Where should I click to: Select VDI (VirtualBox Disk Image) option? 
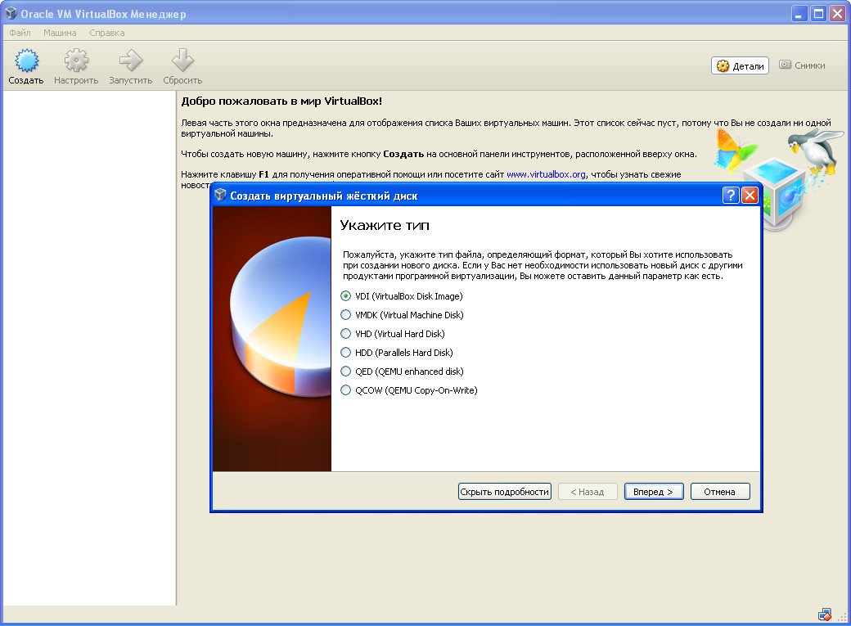point(346,296)
